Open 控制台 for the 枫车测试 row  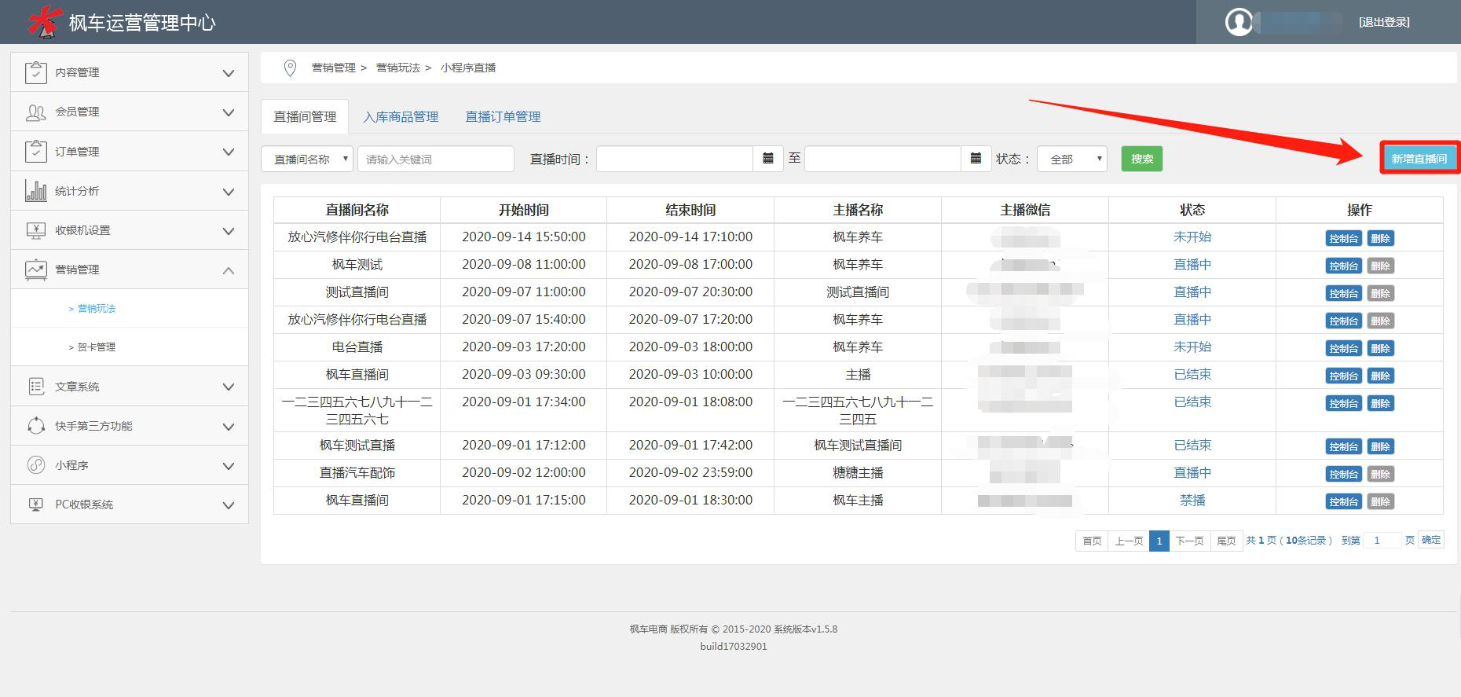pos(1344,266)
